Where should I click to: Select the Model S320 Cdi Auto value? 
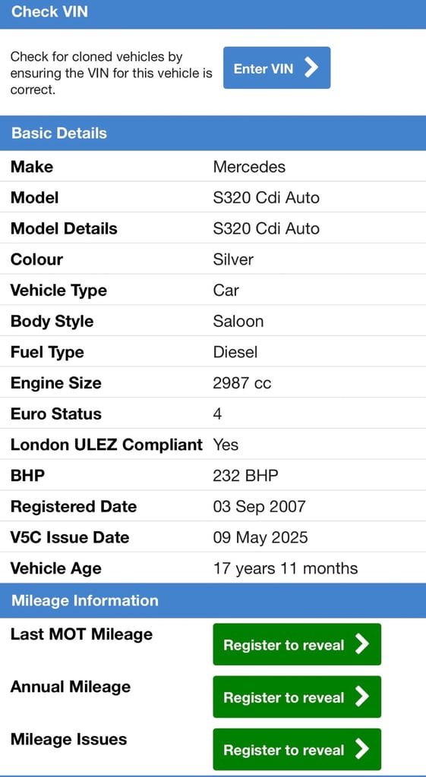click(x=267, y=198)
